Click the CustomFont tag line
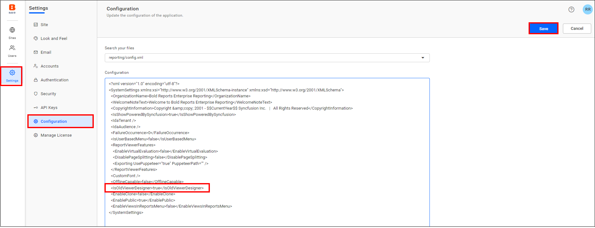Image resolution: width=595 pixels, height=228 pixels. tap(125, 176)
